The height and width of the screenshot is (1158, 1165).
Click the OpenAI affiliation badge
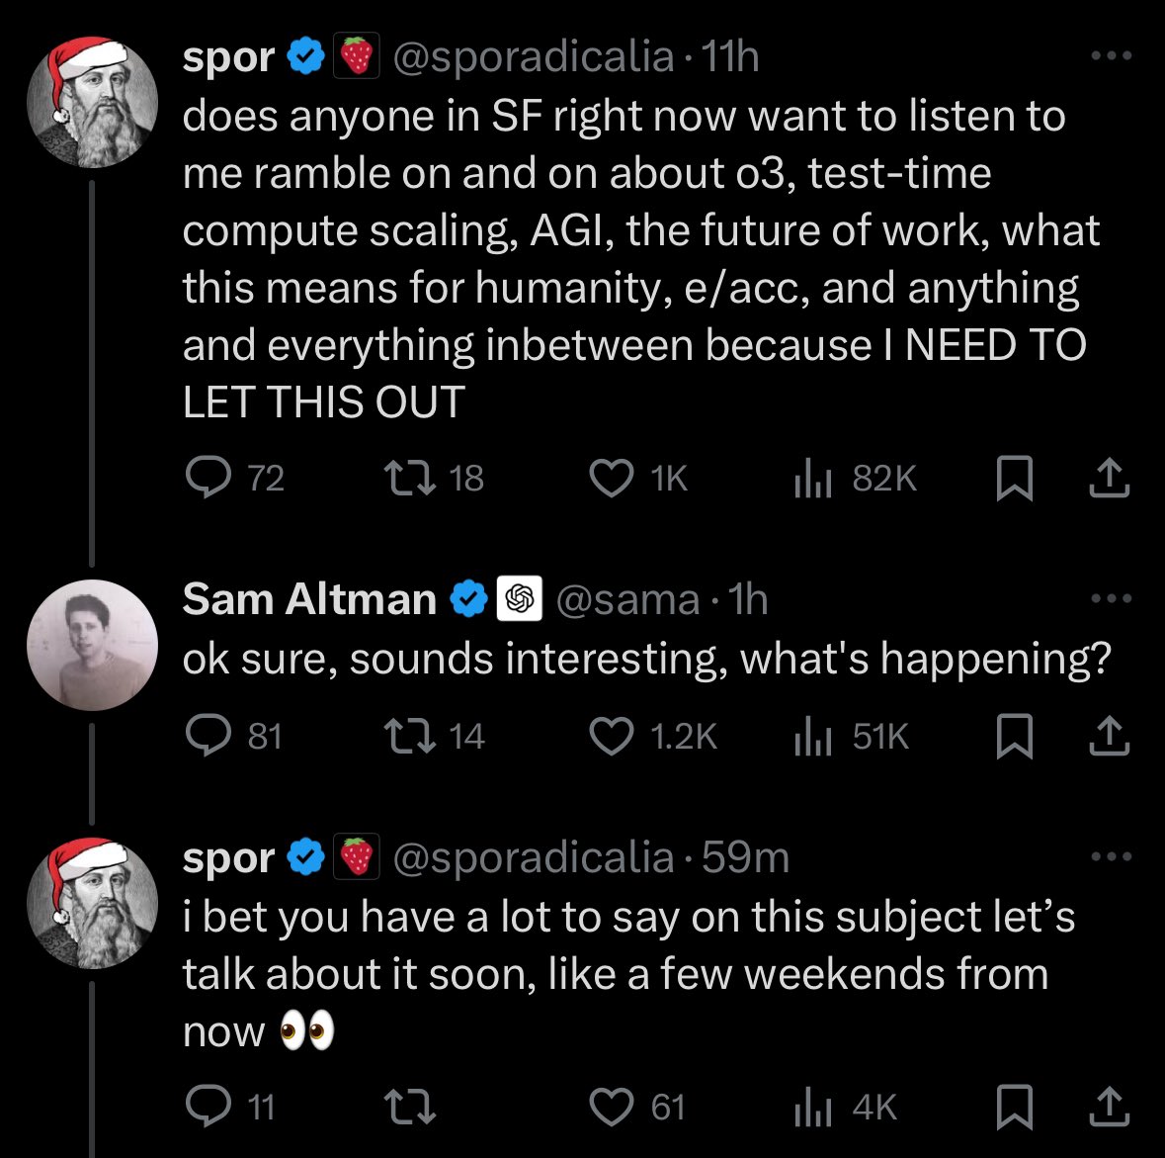pyautogui.click(x=519, y=599)
